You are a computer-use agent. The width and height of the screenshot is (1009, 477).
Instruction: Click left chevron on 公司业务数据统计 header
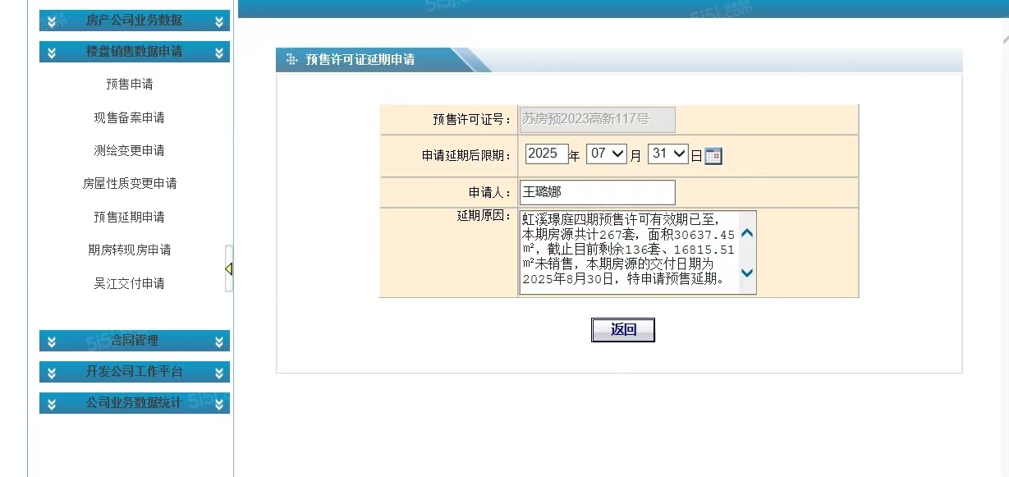point(52,404)
